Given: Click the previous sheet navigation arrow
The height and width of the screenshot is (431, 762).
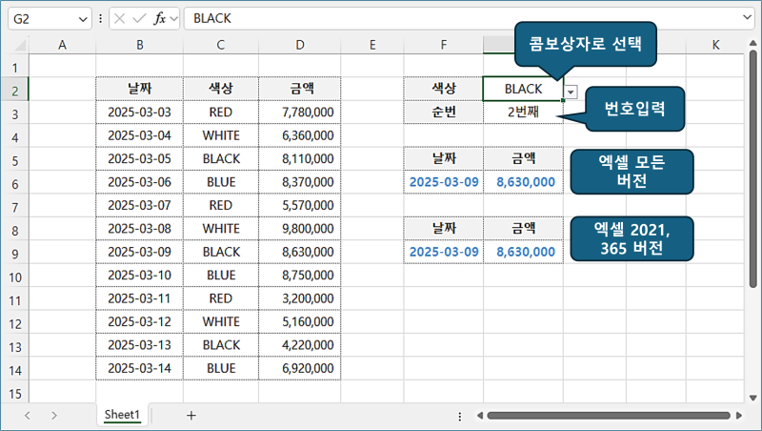Looking at the screenshot, I should pos(27,415).
